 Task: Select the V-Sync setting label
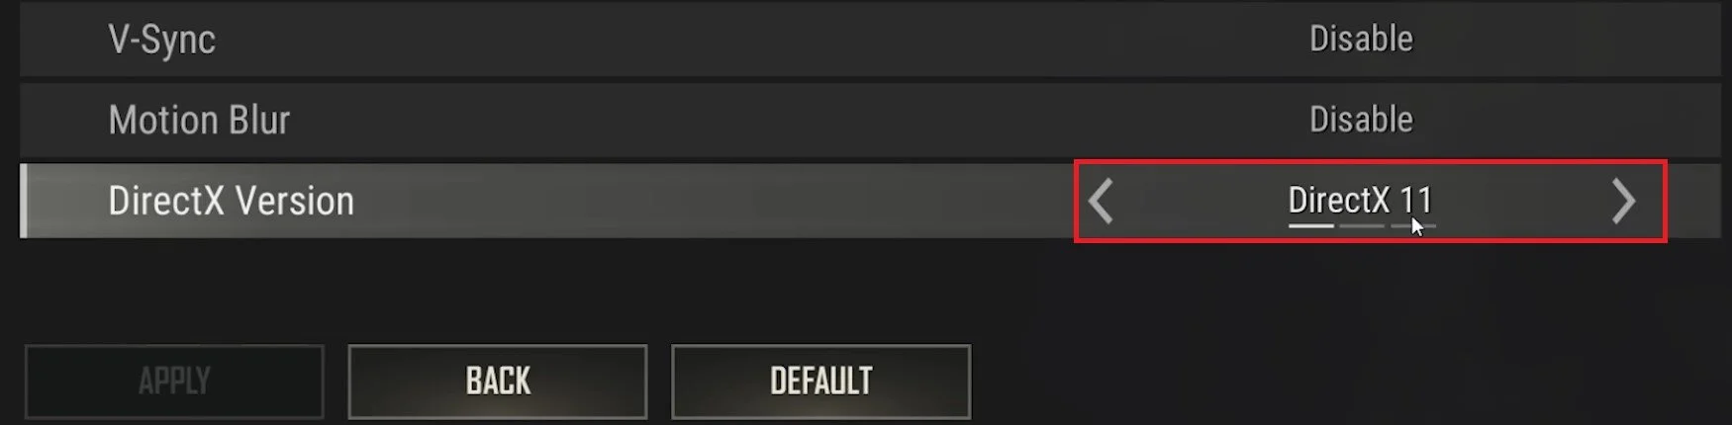click(x=162, y=40)
